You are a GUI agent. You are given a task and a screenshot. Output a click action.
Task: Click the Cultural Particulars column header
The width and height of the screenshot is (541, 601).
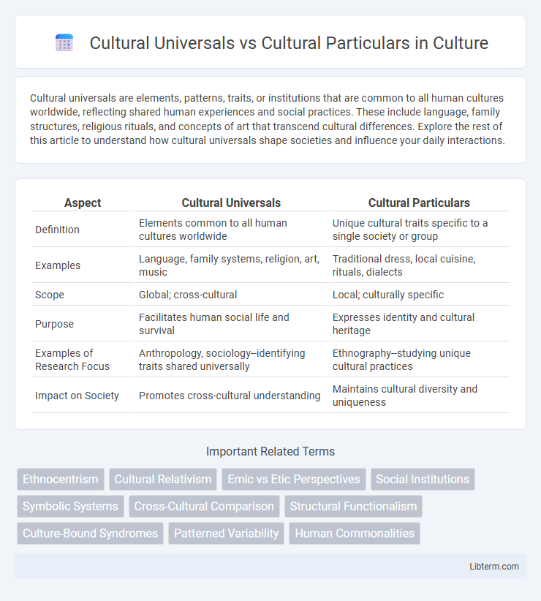tap(419, 203)
